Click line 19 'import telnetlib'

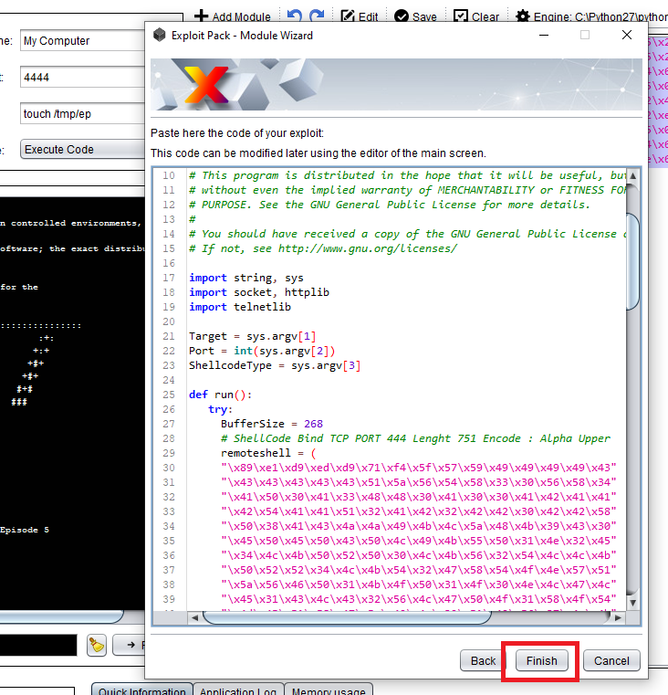click(x=240, y=307)
